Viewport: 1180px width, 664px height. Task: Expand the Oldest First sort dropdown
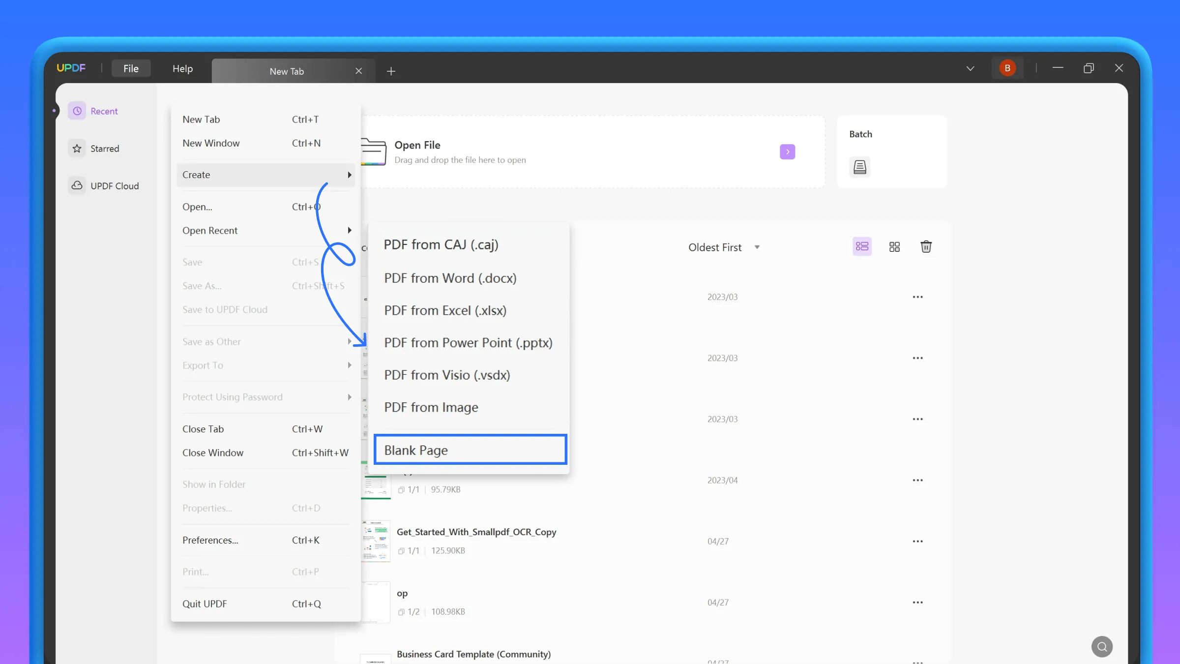[755, 246]
